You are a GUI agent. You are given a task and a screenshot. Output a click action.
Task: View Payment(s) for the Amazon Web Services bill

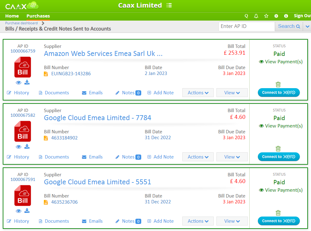click(x=281, y=62)
